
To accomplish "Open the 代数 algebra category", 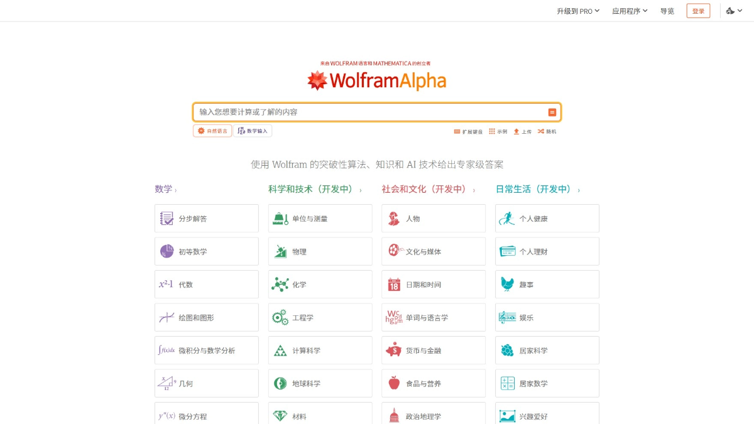I will 207,285.
